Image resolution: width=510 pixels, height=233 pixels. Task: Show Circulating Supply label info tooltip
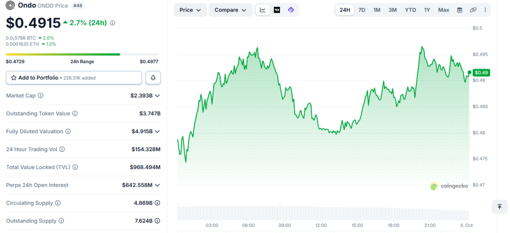pos(58,203)
